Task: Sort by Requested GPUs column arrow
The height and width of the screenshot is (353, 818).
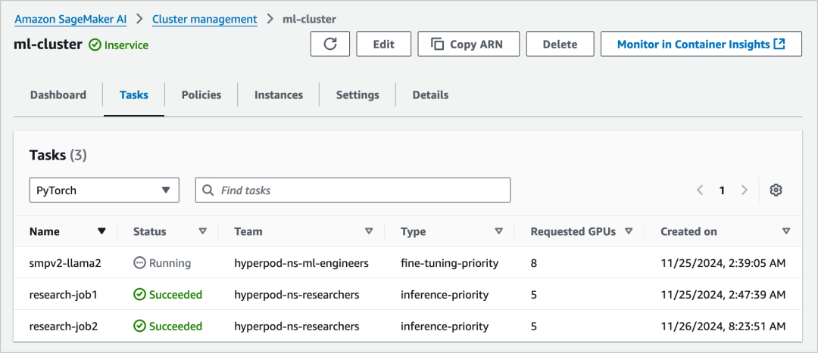Action: click(x=629, y=231)
